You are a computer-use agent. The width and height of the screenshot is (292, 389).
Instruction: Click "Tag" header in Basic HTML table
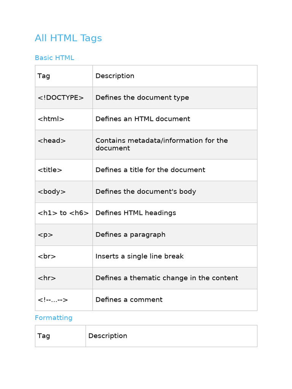click(44, 76)
